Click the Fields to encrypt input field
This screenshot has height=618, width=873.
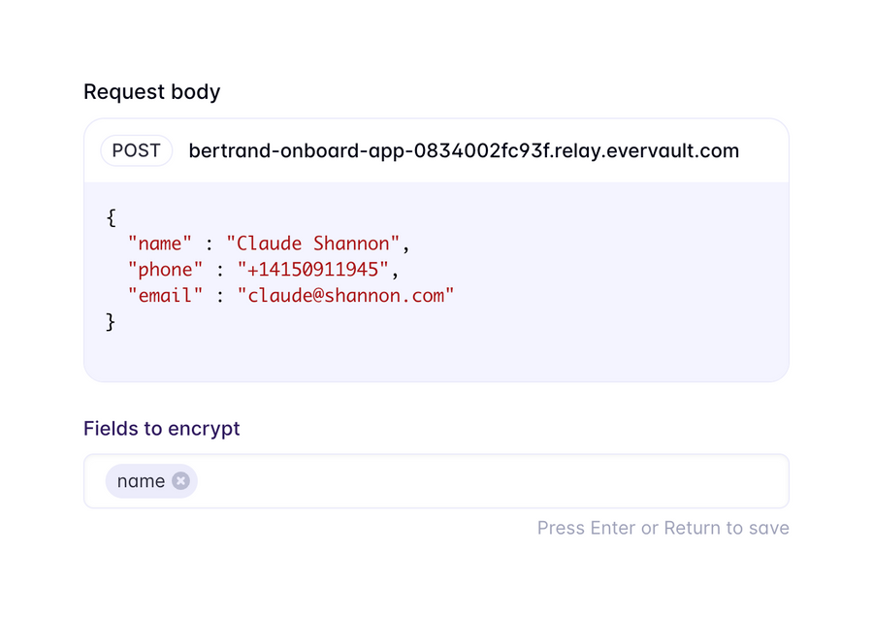[x=436, y=480]
